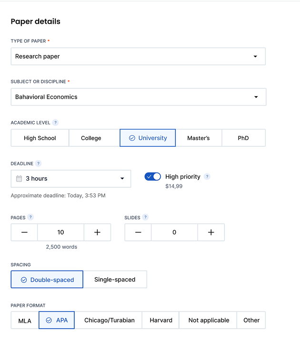Click the calendar icon in deadline field
This screenshot has height=343, width=300.
point(19,179)
